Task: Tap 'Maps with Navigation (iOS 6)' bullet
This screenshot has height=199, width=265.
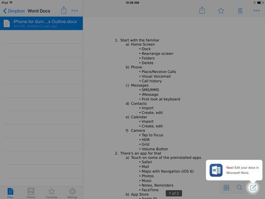Action: [168, 172]
